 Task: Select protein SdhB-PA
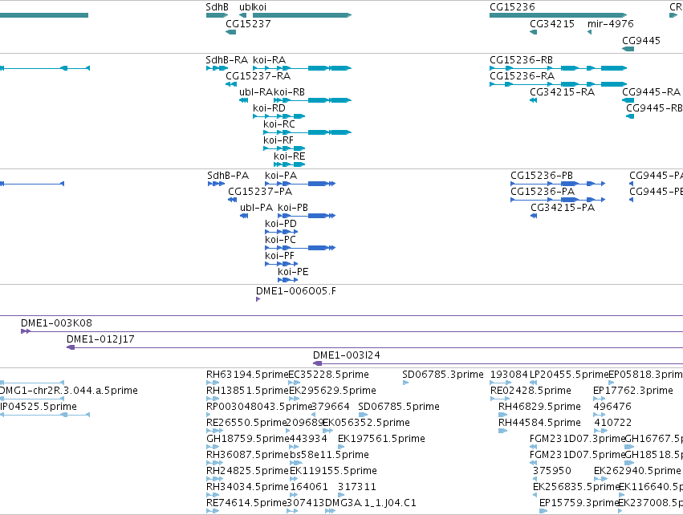216,184
